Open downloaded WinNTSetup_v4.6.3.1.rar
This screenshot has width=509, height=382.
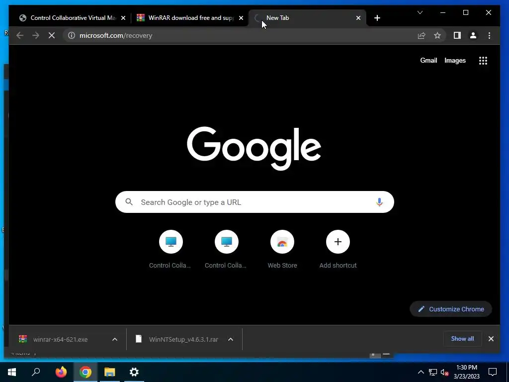tap(176, 339)
